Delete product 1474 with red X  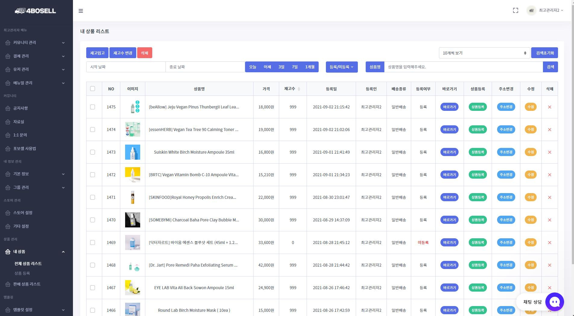(550, 130)
